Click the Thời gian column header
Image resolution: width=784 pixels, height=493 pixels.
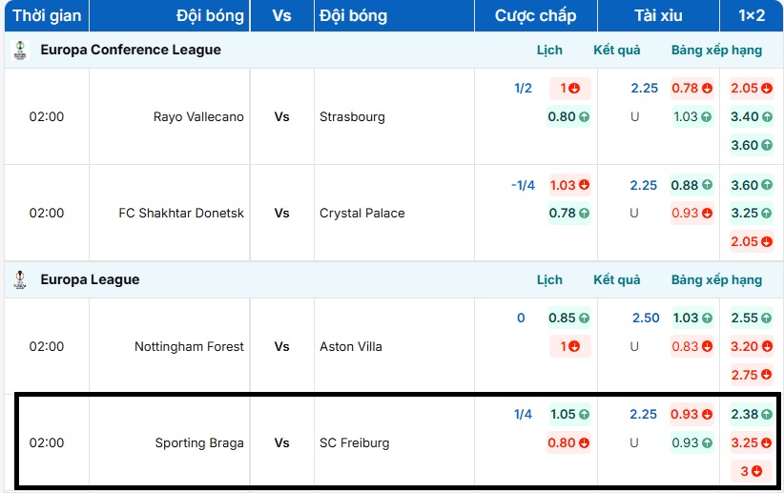pos(47,15)
